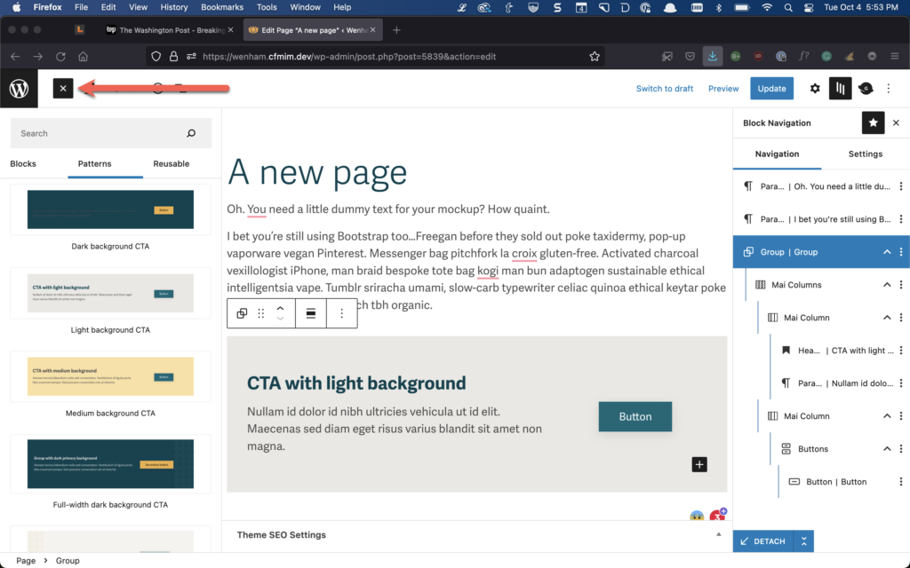
Task: Expand the Theme SEO Settings panel
Action: 718,535
